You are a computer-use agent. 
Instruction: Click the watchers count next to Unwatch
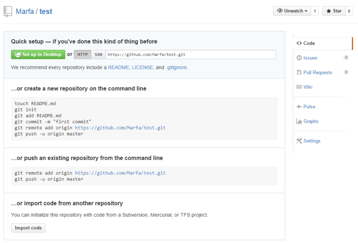click(x=315, y=11)
